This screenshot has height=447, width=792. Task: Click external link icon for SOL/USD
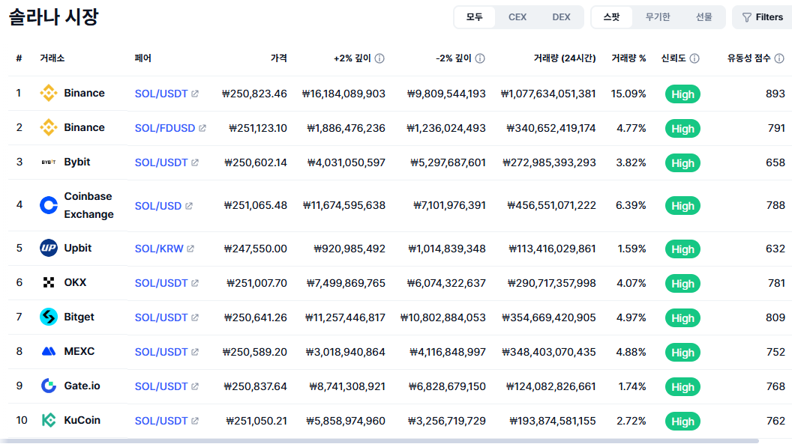[189, 206]
